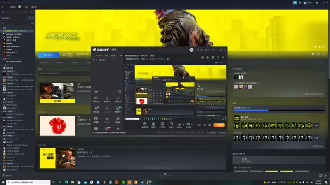Select Metro Exodus in library list
This screenshot has height=185, width=330.
(12, 105)
